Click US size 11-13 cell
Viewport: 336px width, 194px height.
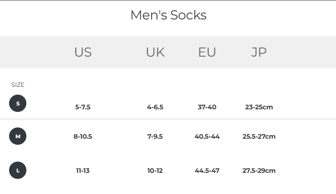pos(83,171)
